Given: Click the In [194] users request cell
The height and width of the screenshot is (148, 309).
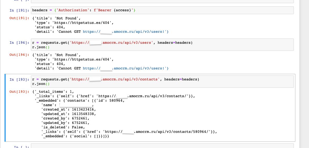Looking at the screenshot, I should (162, 45).
